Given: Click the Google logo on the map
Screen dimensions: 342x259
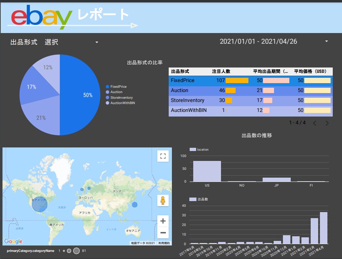Looking at the screenshot, I should (13, 241).
